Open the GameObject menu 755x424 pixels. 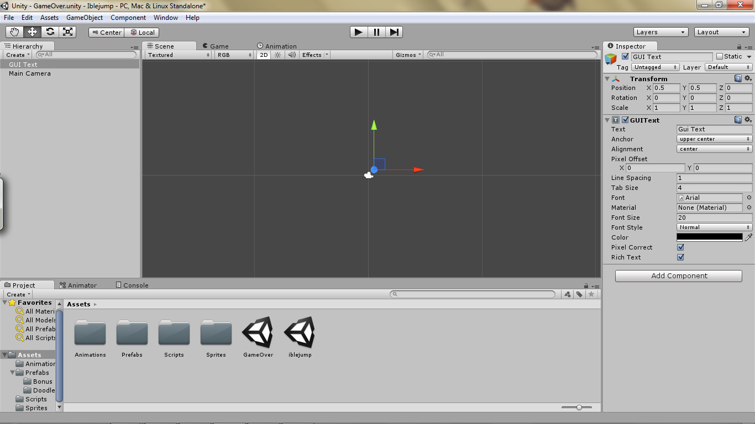coord(85,18)
